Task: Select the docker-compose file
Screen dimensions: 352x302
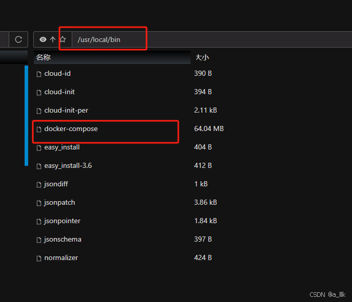Action: point(71,128)
